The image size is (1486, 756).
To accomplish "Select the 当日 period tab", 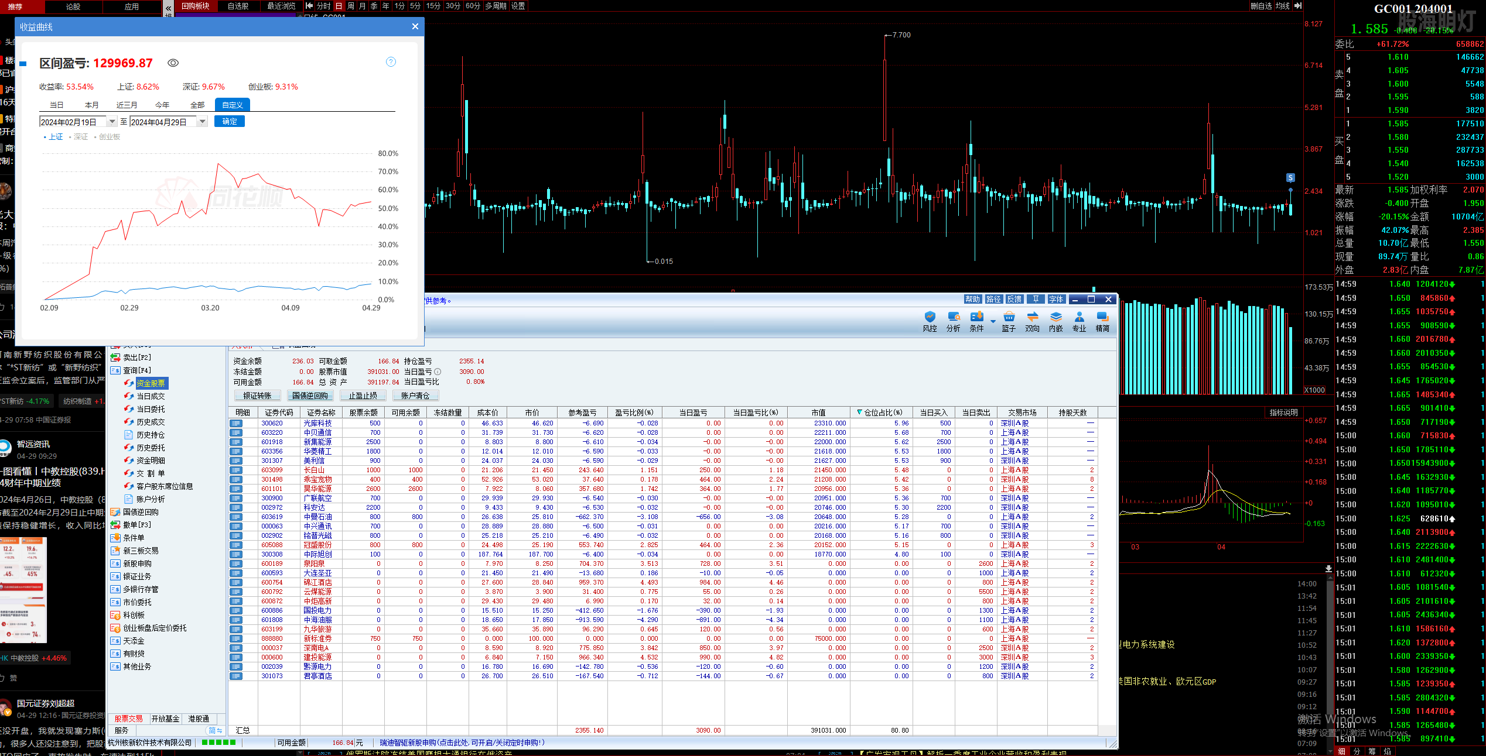I will tap(57, 105).
